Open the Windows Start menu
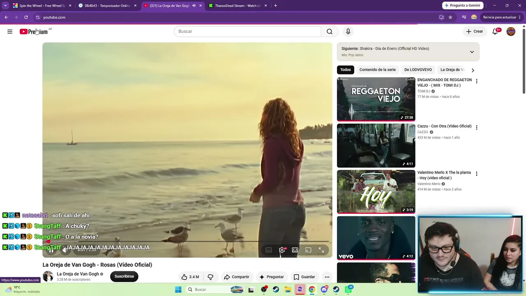Viewport: 526px width, 296px height. (x=178, y=289)
